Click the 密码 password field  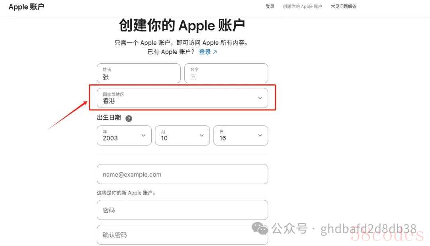[182, 210]
